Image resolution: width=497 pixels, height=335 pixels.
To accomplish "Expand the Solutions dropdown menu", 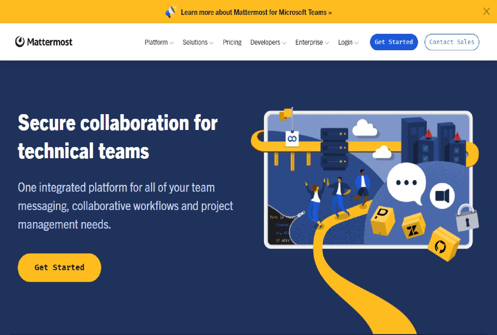I will (x=198, y=42).
